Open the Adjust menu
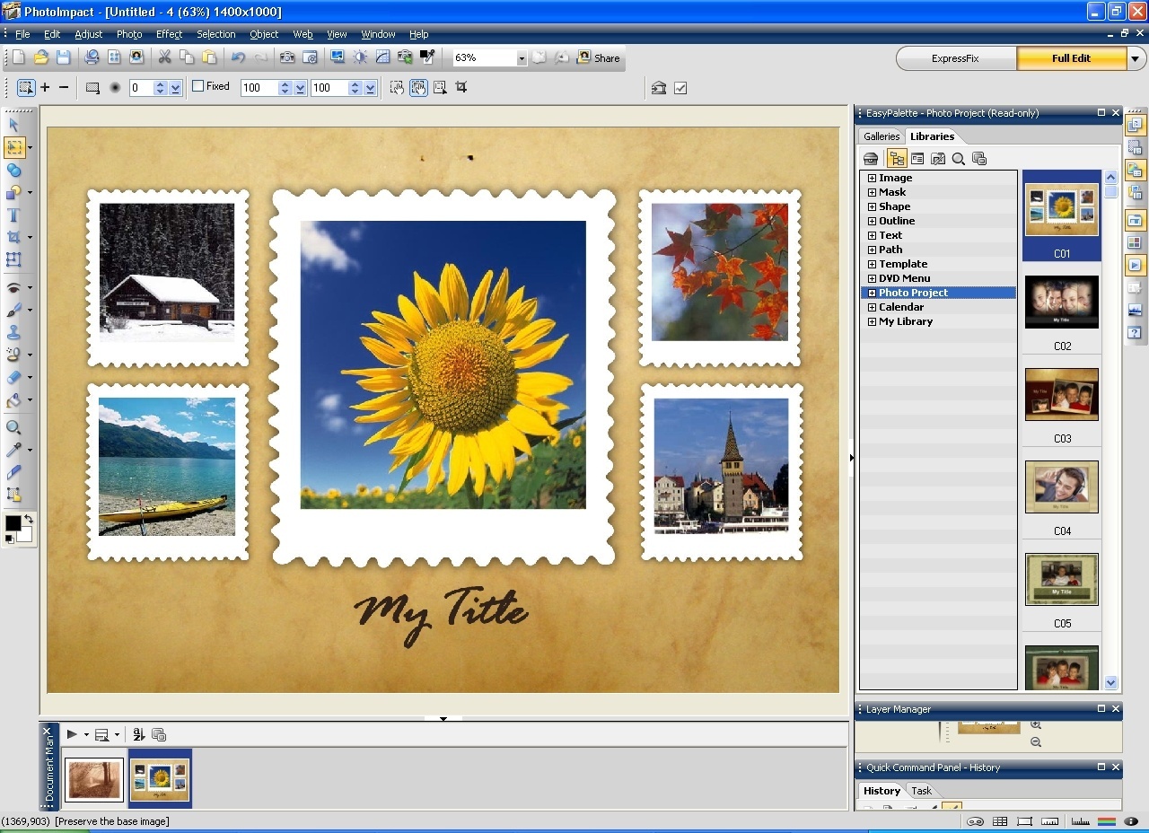This screenshot has width=1149, height=833. 89,34
